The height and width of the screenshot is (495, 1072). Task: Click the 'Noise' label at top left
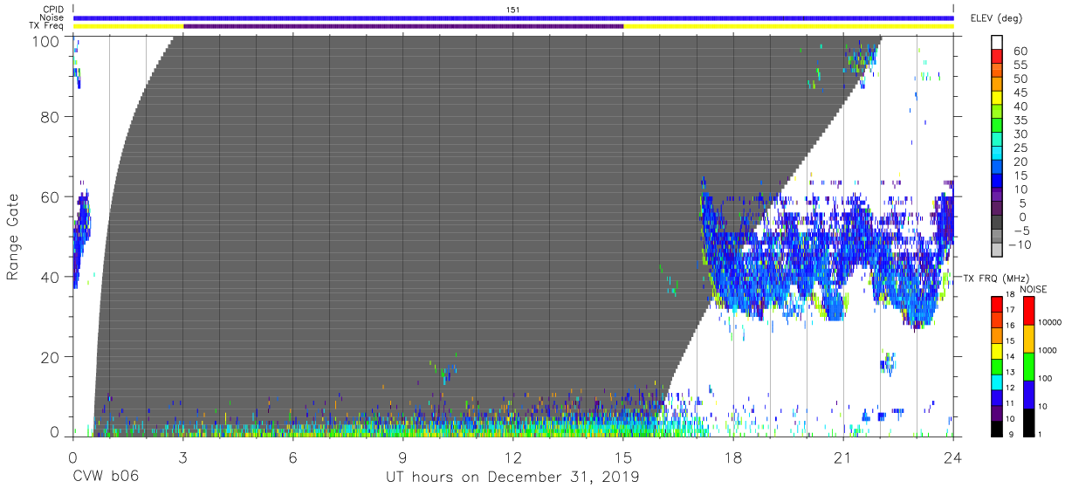[52, 17]
